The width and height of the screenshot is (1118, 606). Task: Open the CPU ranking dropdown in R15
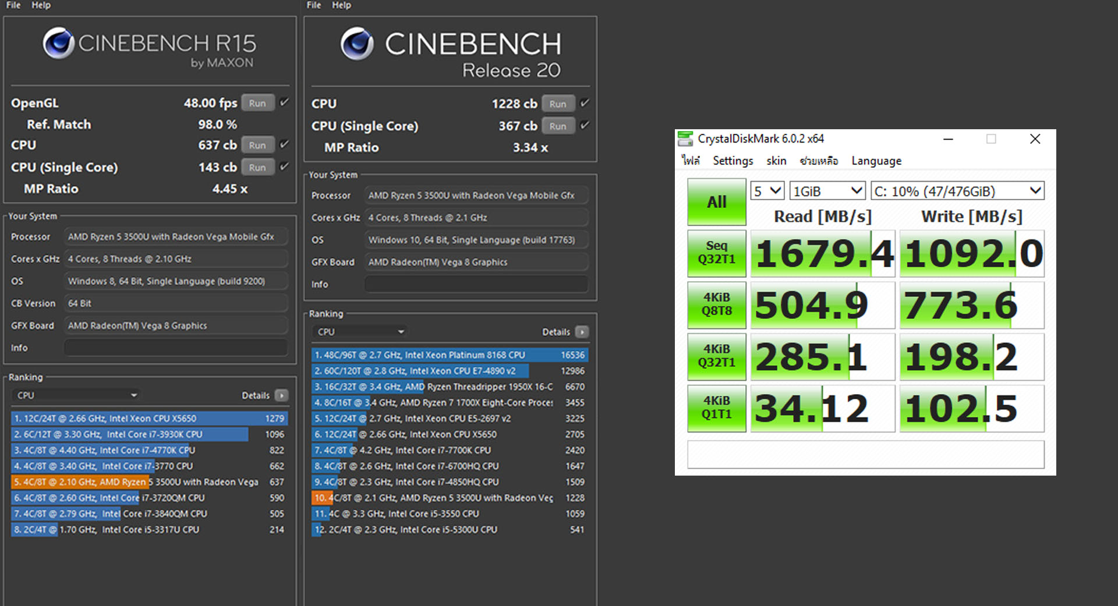[76, 395]
